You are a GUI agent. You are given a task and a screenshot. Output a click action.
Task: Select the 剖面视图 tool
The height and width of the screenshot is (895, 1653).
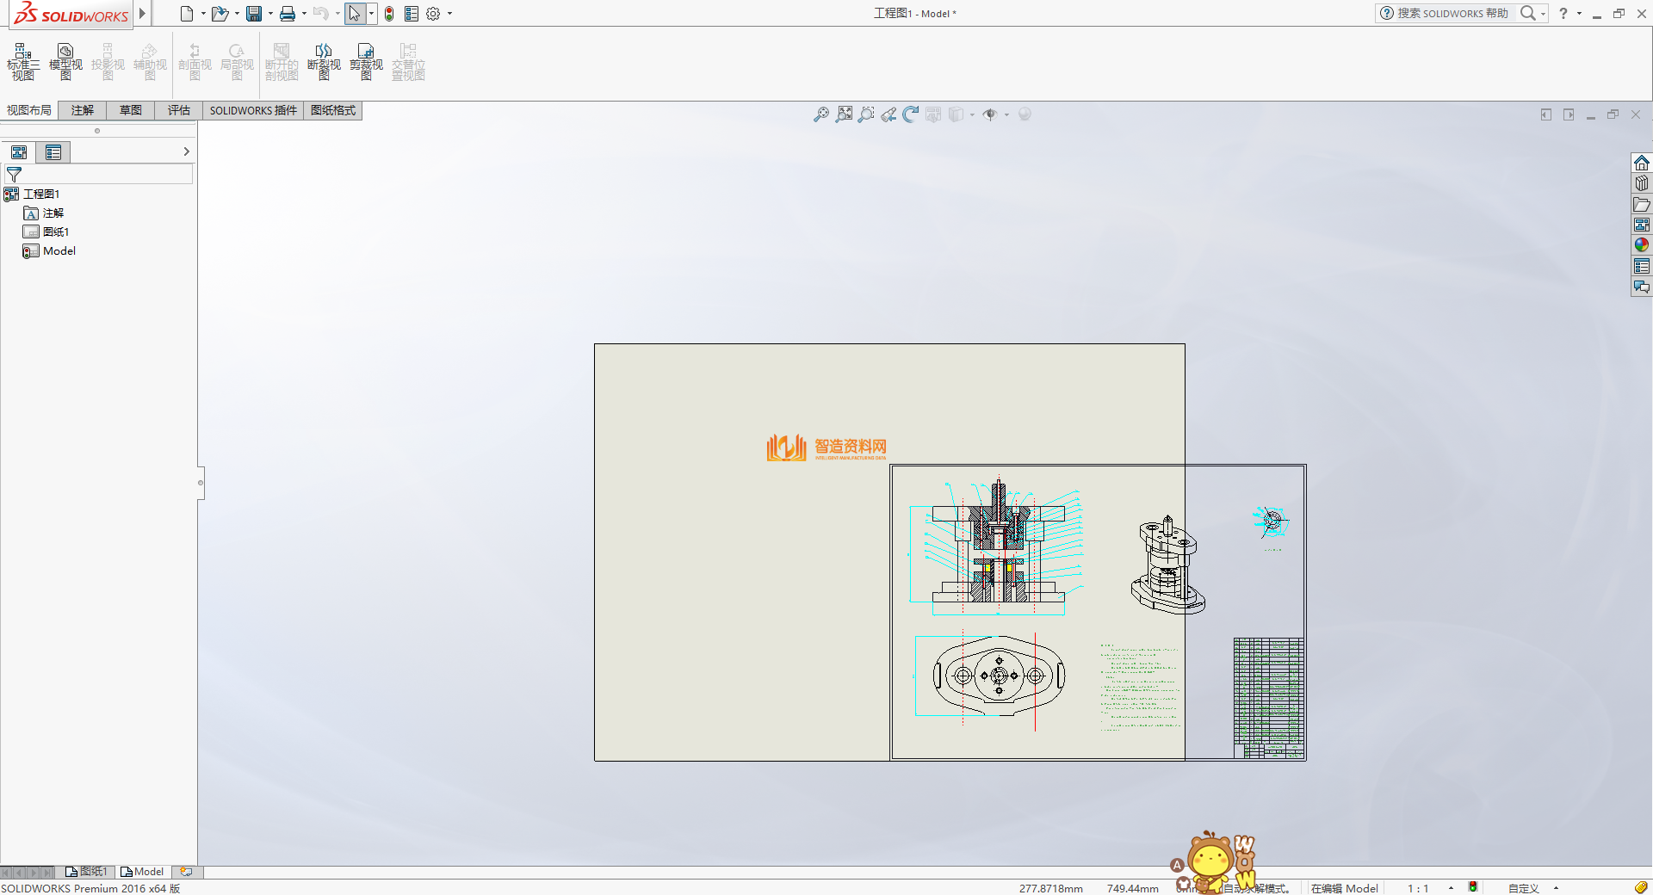[x=194, y=60]
